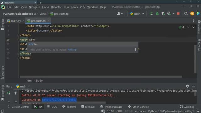Image resolution: width=201 pixels, height=113 pixels.
Task: Open the VCS menu
Action: [82, 7]
